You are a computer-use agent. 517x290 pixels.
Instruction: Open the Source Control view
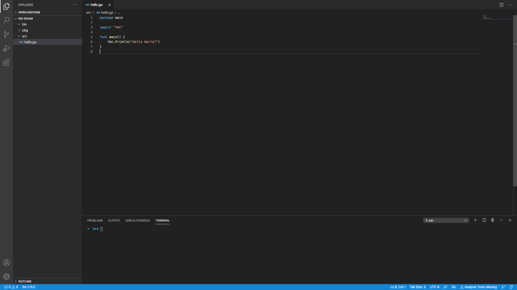click(7, 35)
